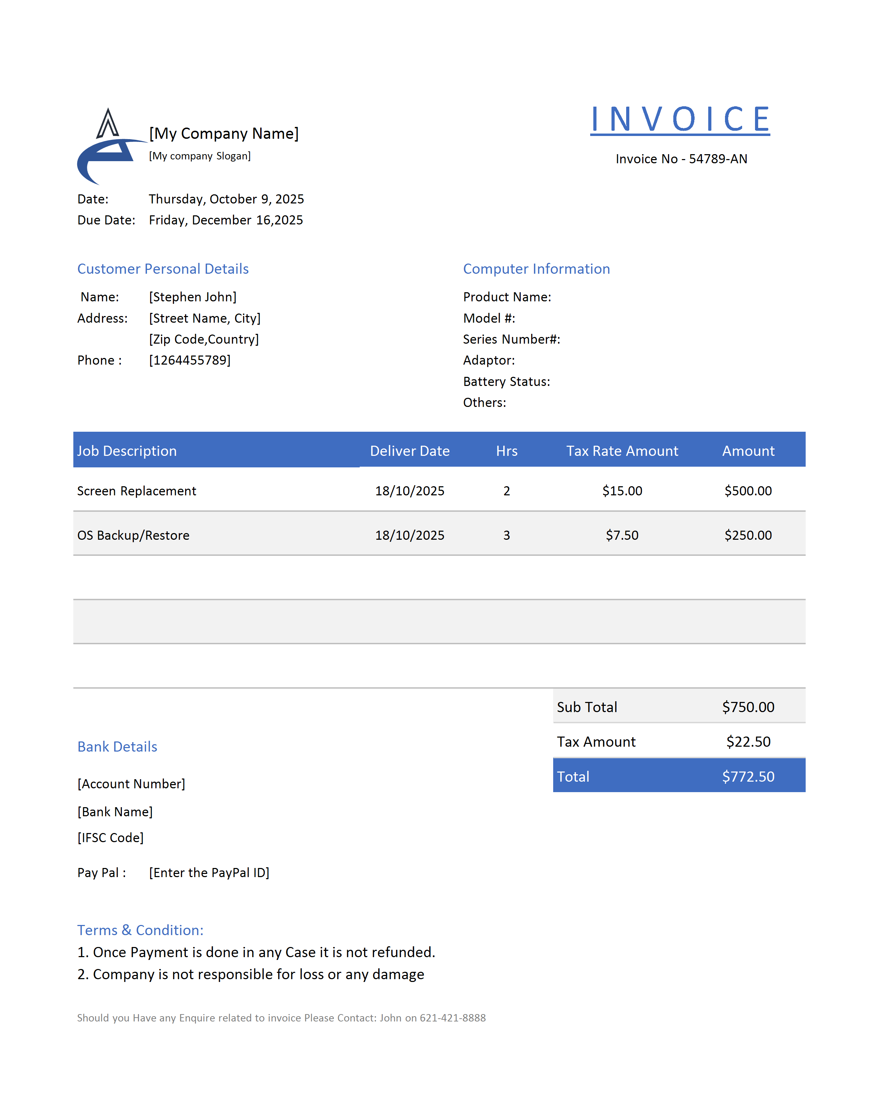
Task: Select the Terms & Condition: heading
Action: pos(140,930)
